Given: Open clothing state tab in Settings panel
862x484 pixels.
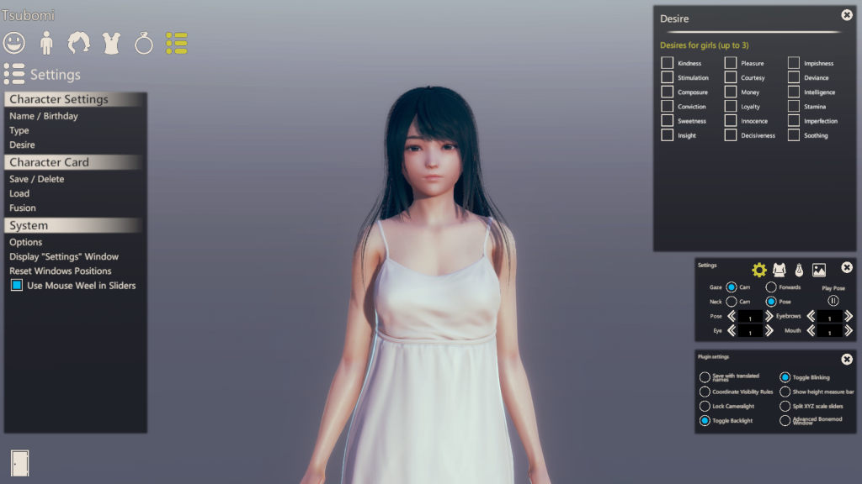Looking at the screenshot, I should [x=780, y=270].
